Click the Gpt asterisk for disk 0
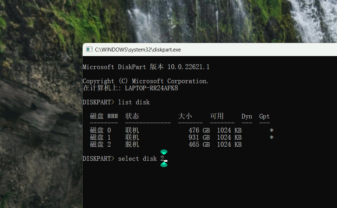 pos(272,130)
